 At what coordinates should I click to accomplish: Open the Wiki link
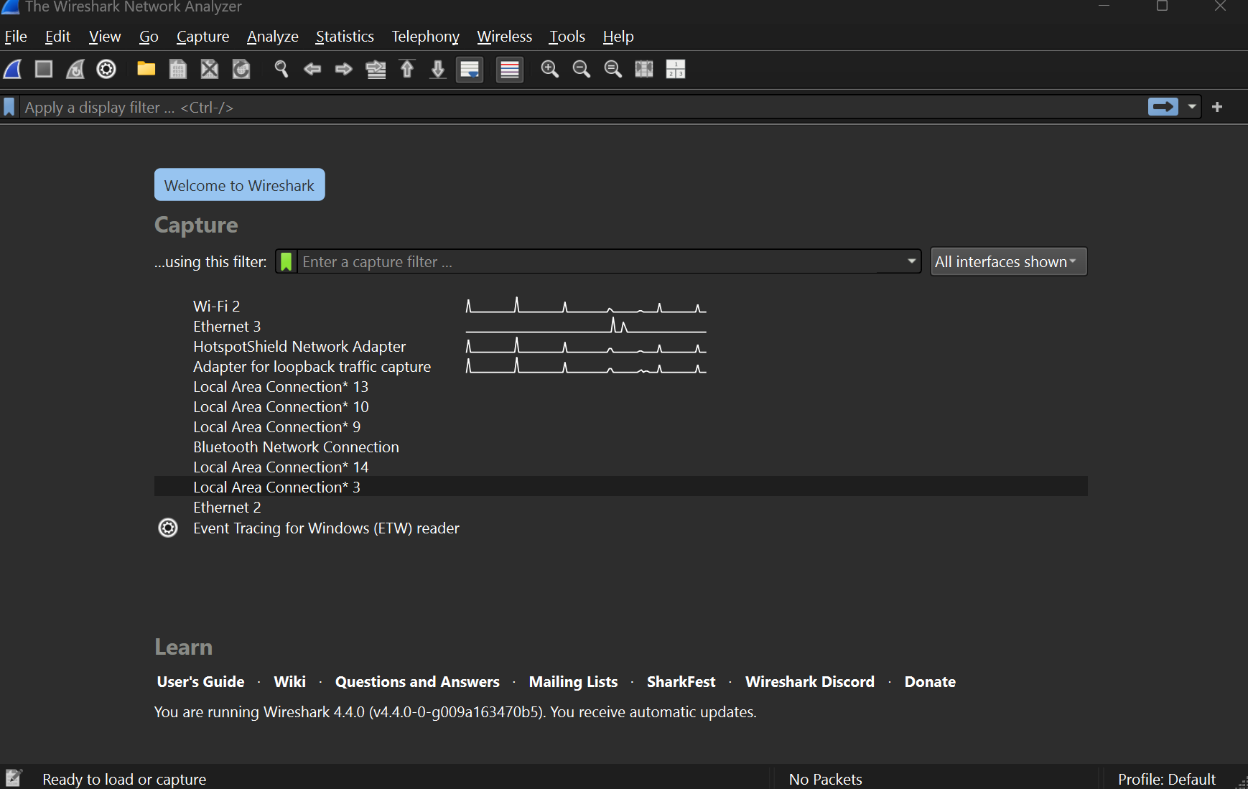(290, 682)
